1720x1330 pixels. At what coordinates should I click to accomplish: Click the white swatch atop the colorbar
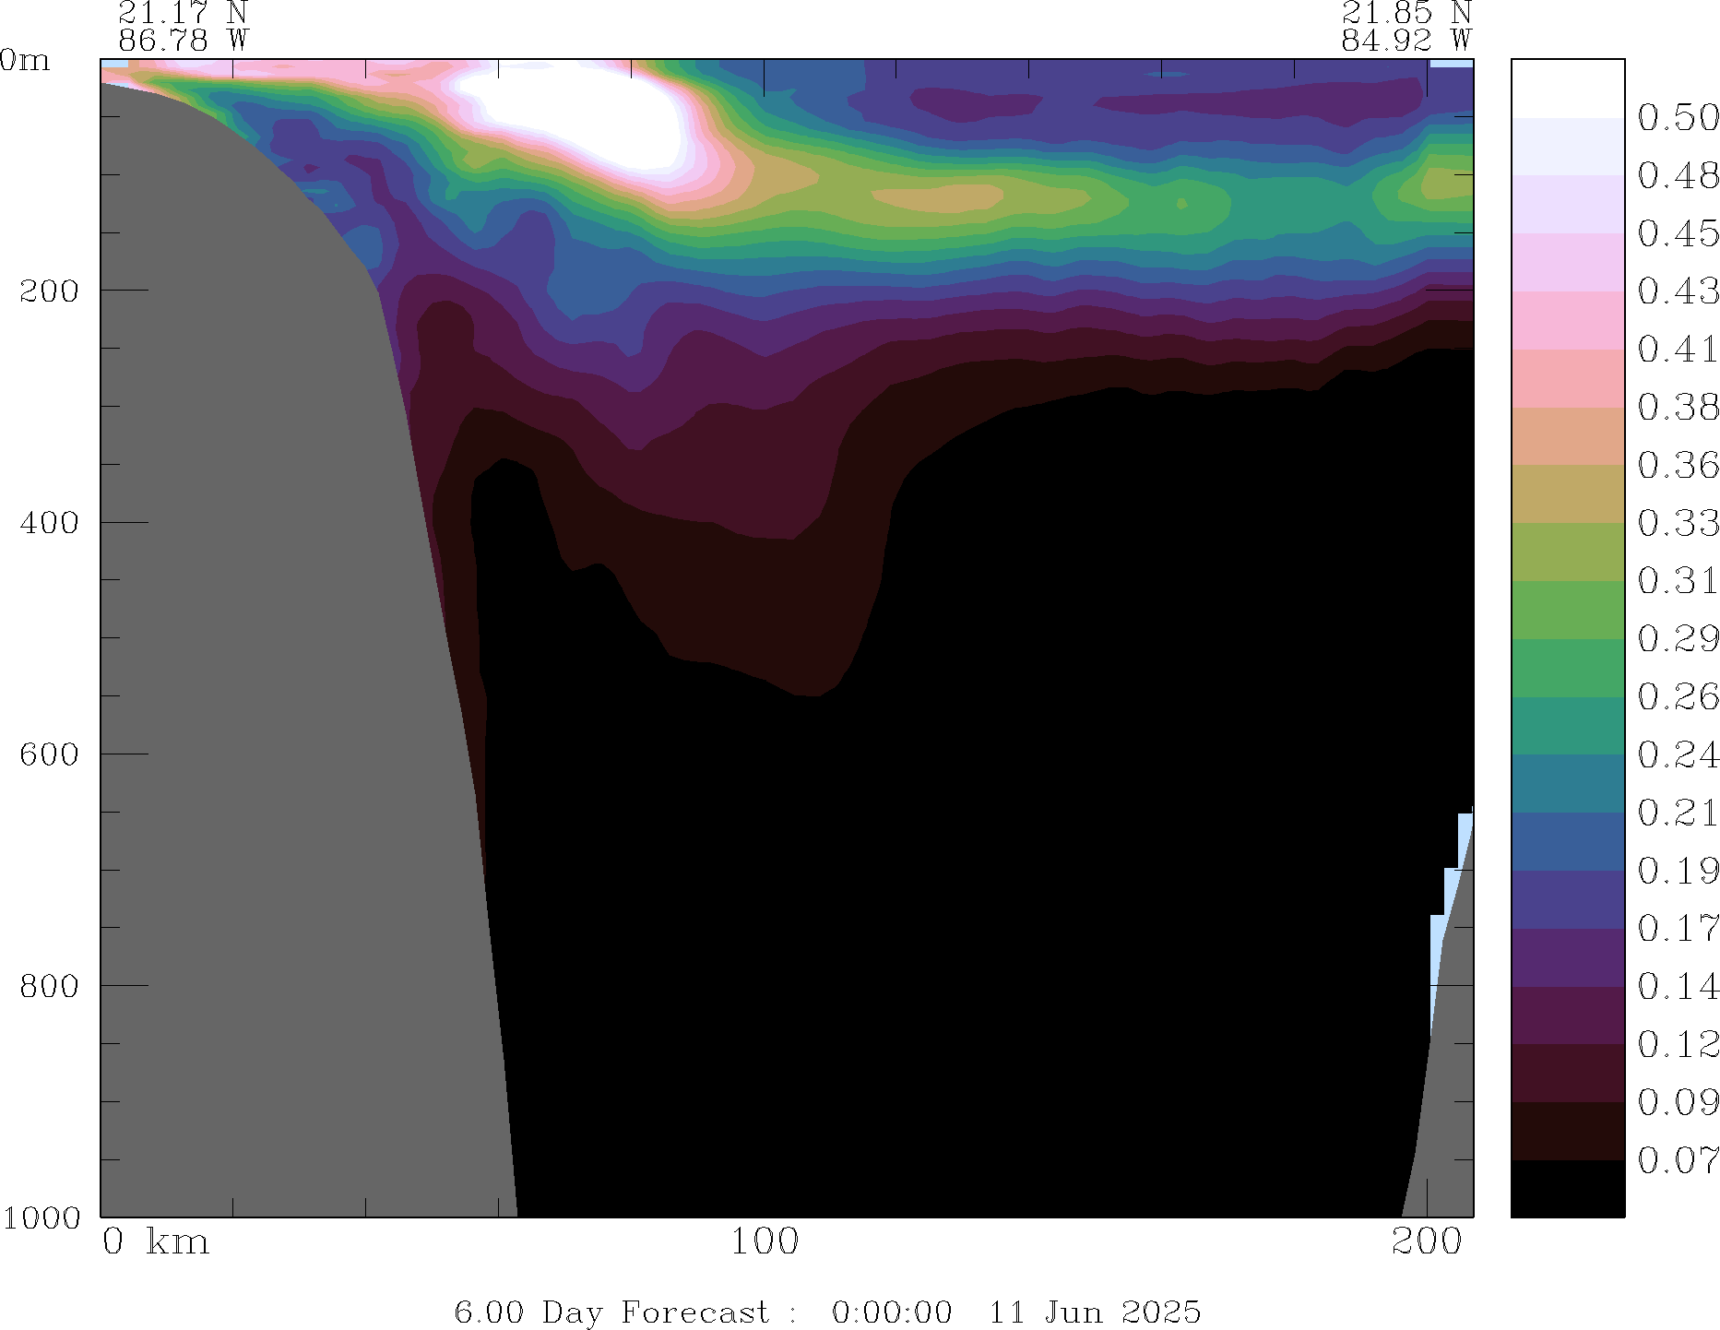coord(1567,89)
